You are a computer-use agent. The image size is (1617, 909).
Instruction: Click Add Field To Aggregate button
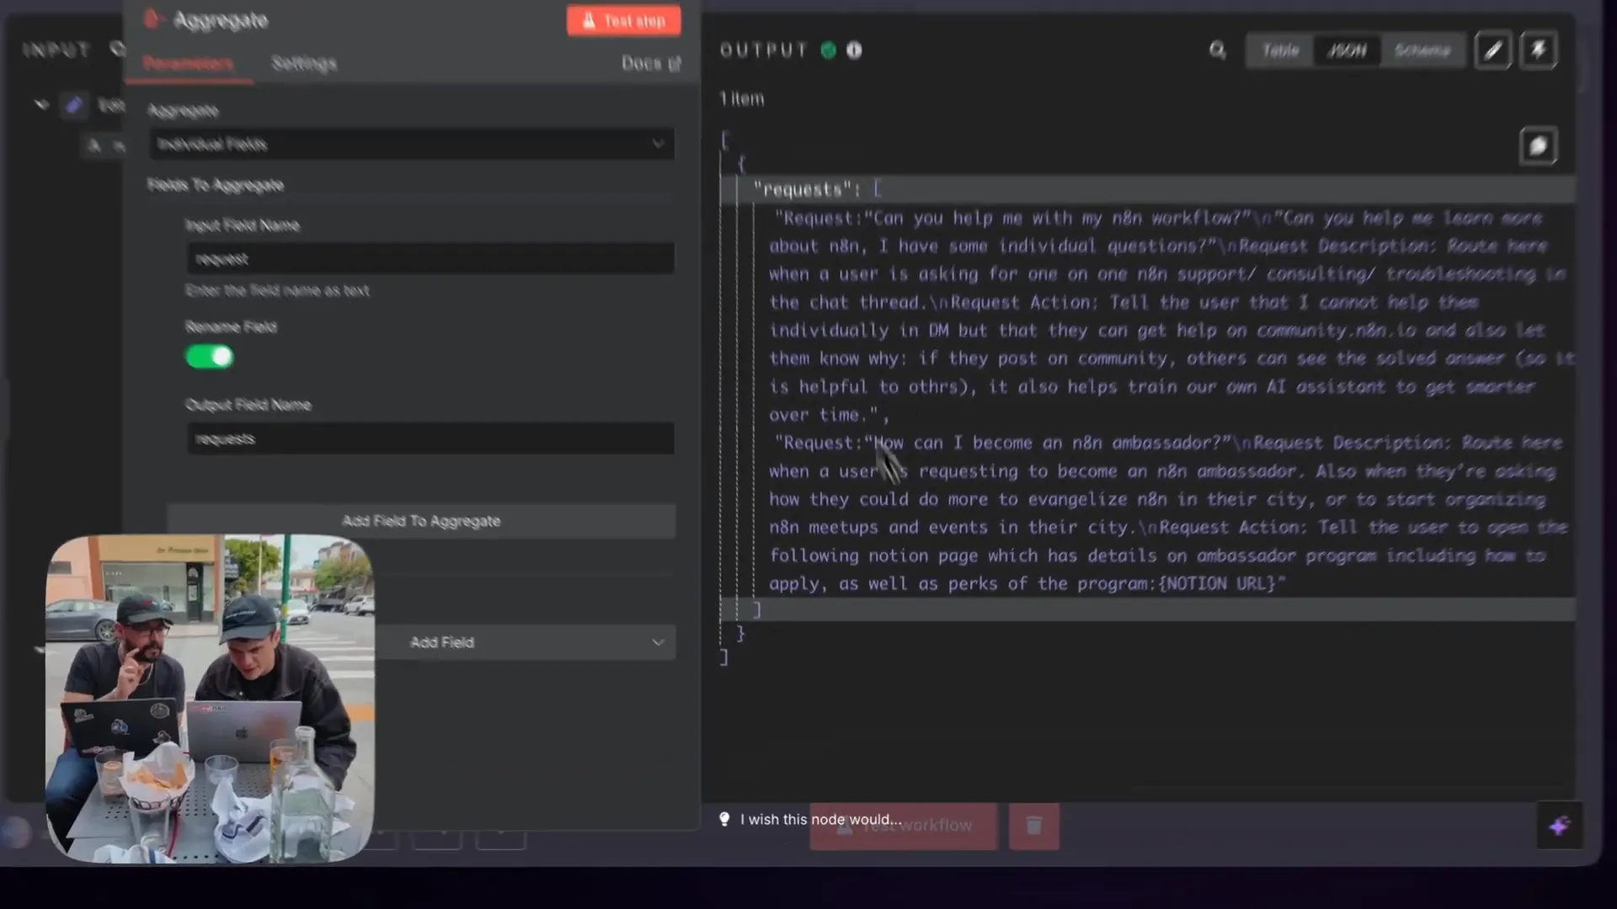point(421,521)
